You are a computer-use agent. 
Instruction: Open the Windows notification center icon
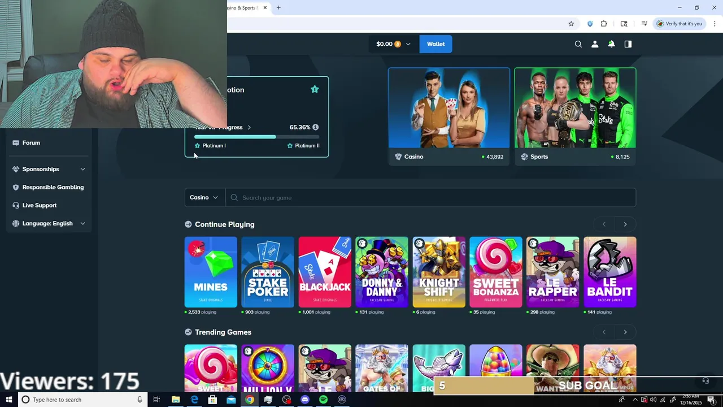(x=711, y=400)
